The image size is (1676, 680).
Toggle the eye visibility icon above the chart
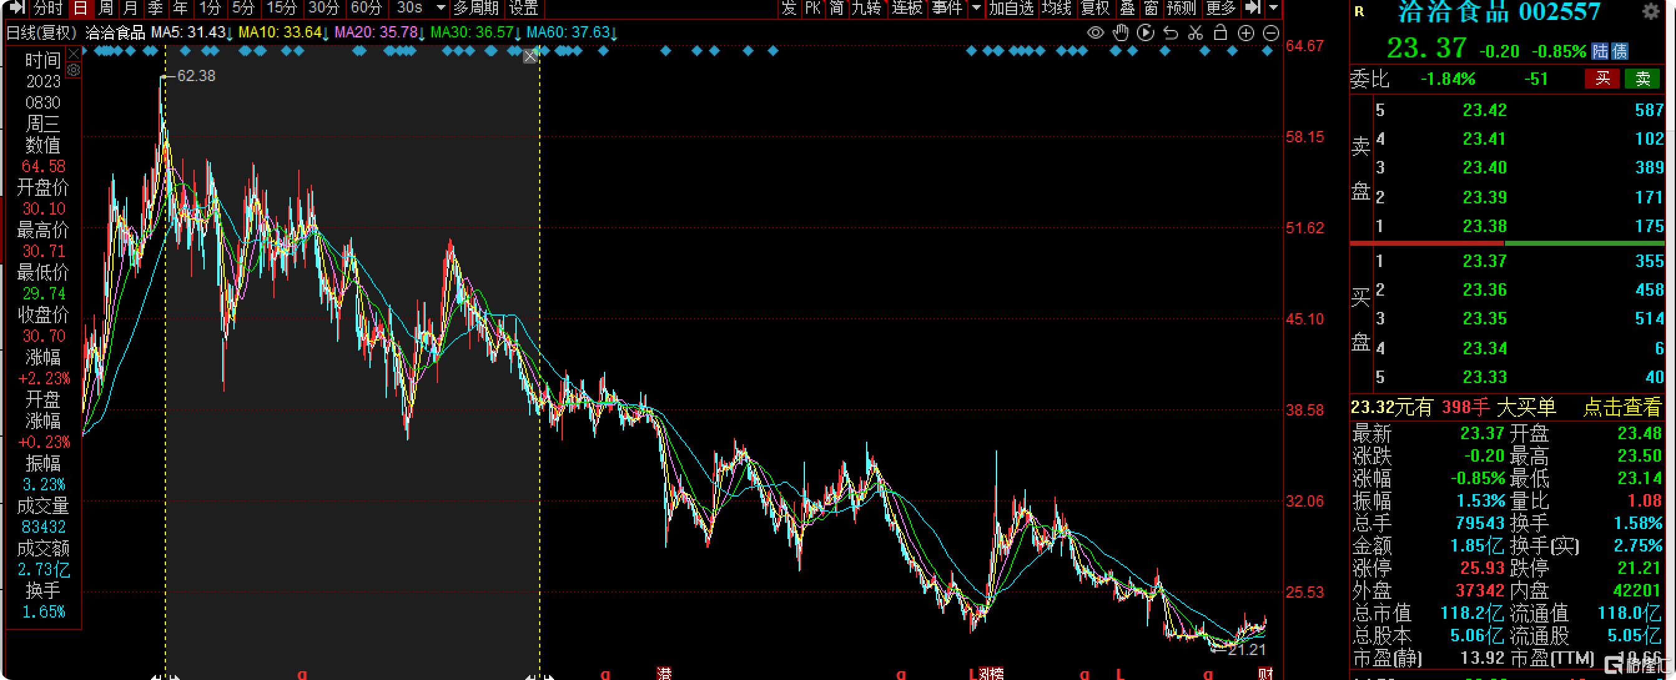tap(1096, 32)
